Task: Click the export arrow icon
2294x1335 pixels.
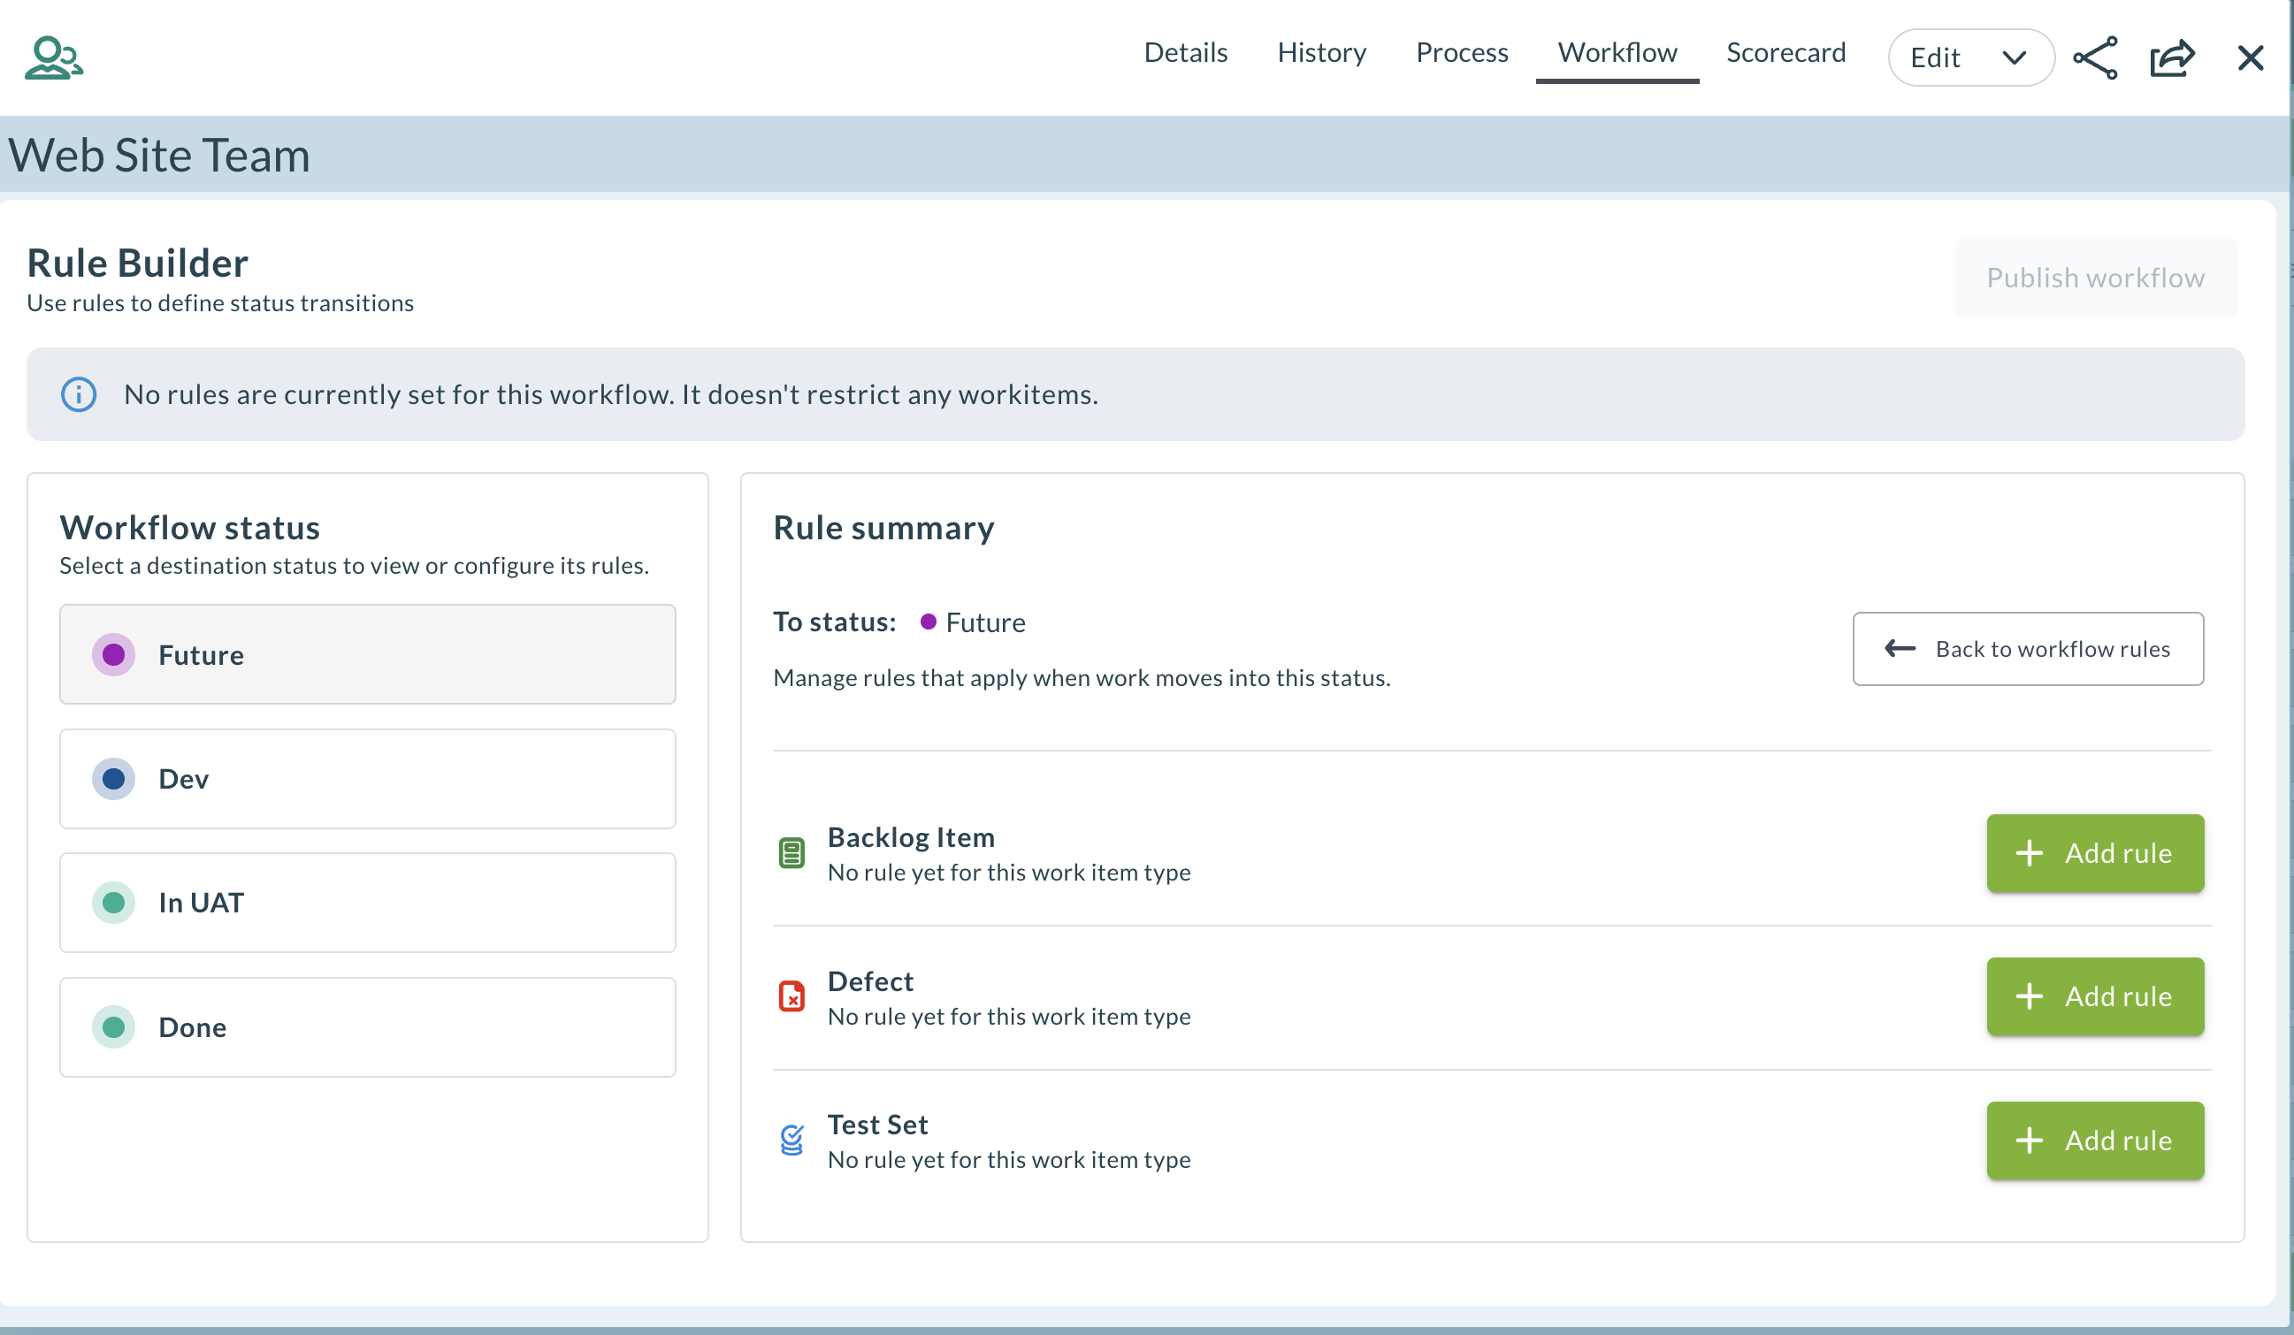Action: pyautogui.click(x=2172, y=57)
